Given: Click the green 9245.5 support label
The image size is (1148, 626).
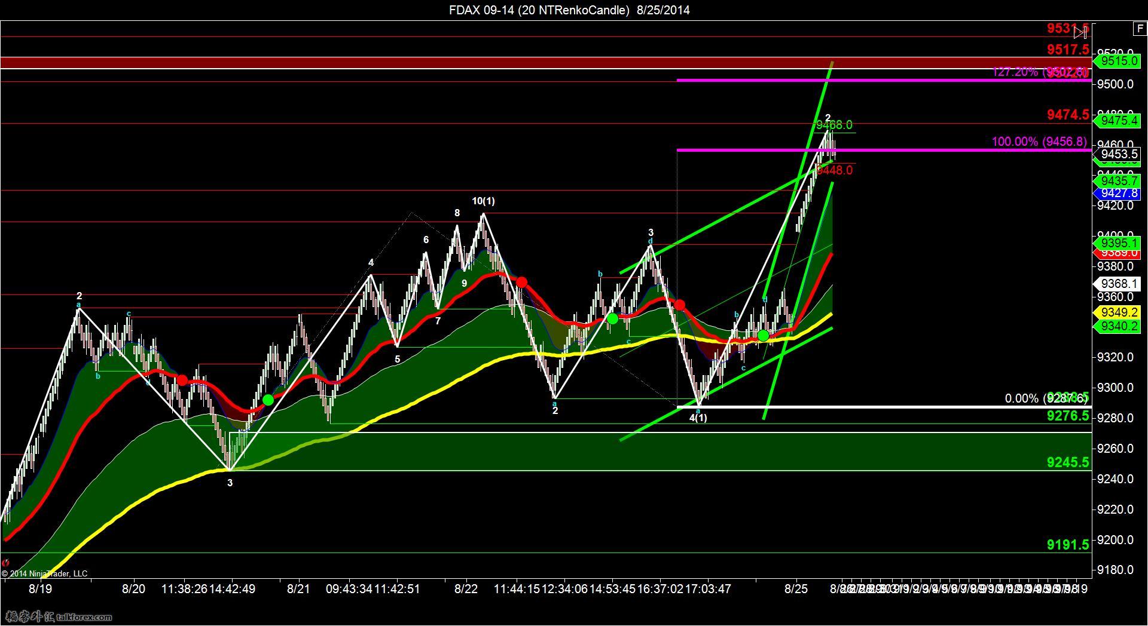Looking at the screenshot, I should (x=1068, y=462).
